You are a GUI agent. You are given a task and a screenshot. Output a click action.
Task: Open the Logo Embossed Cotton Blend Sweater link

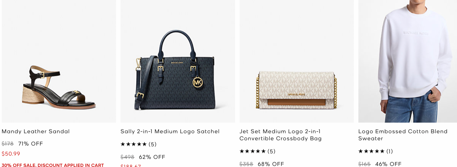(x=403, y=135)
